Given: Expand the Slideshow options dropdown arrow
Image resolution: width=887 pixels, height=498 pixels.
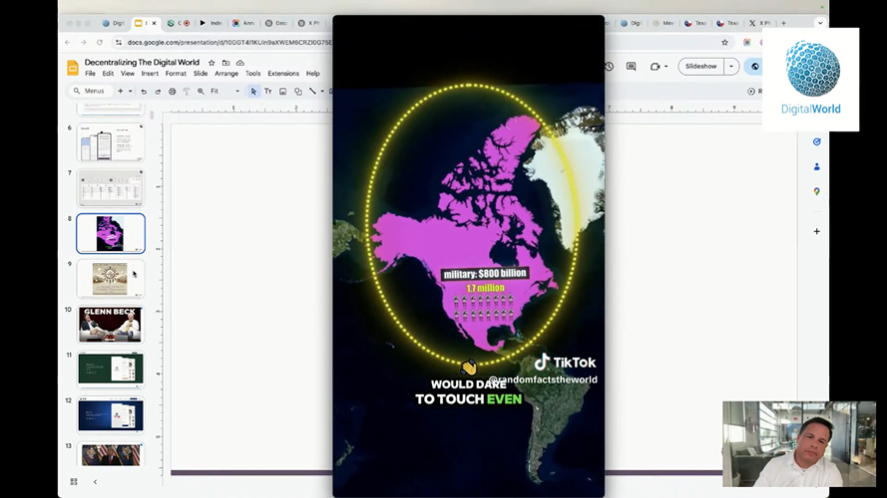Looking at the screenshot, I should tap(731, 67).
